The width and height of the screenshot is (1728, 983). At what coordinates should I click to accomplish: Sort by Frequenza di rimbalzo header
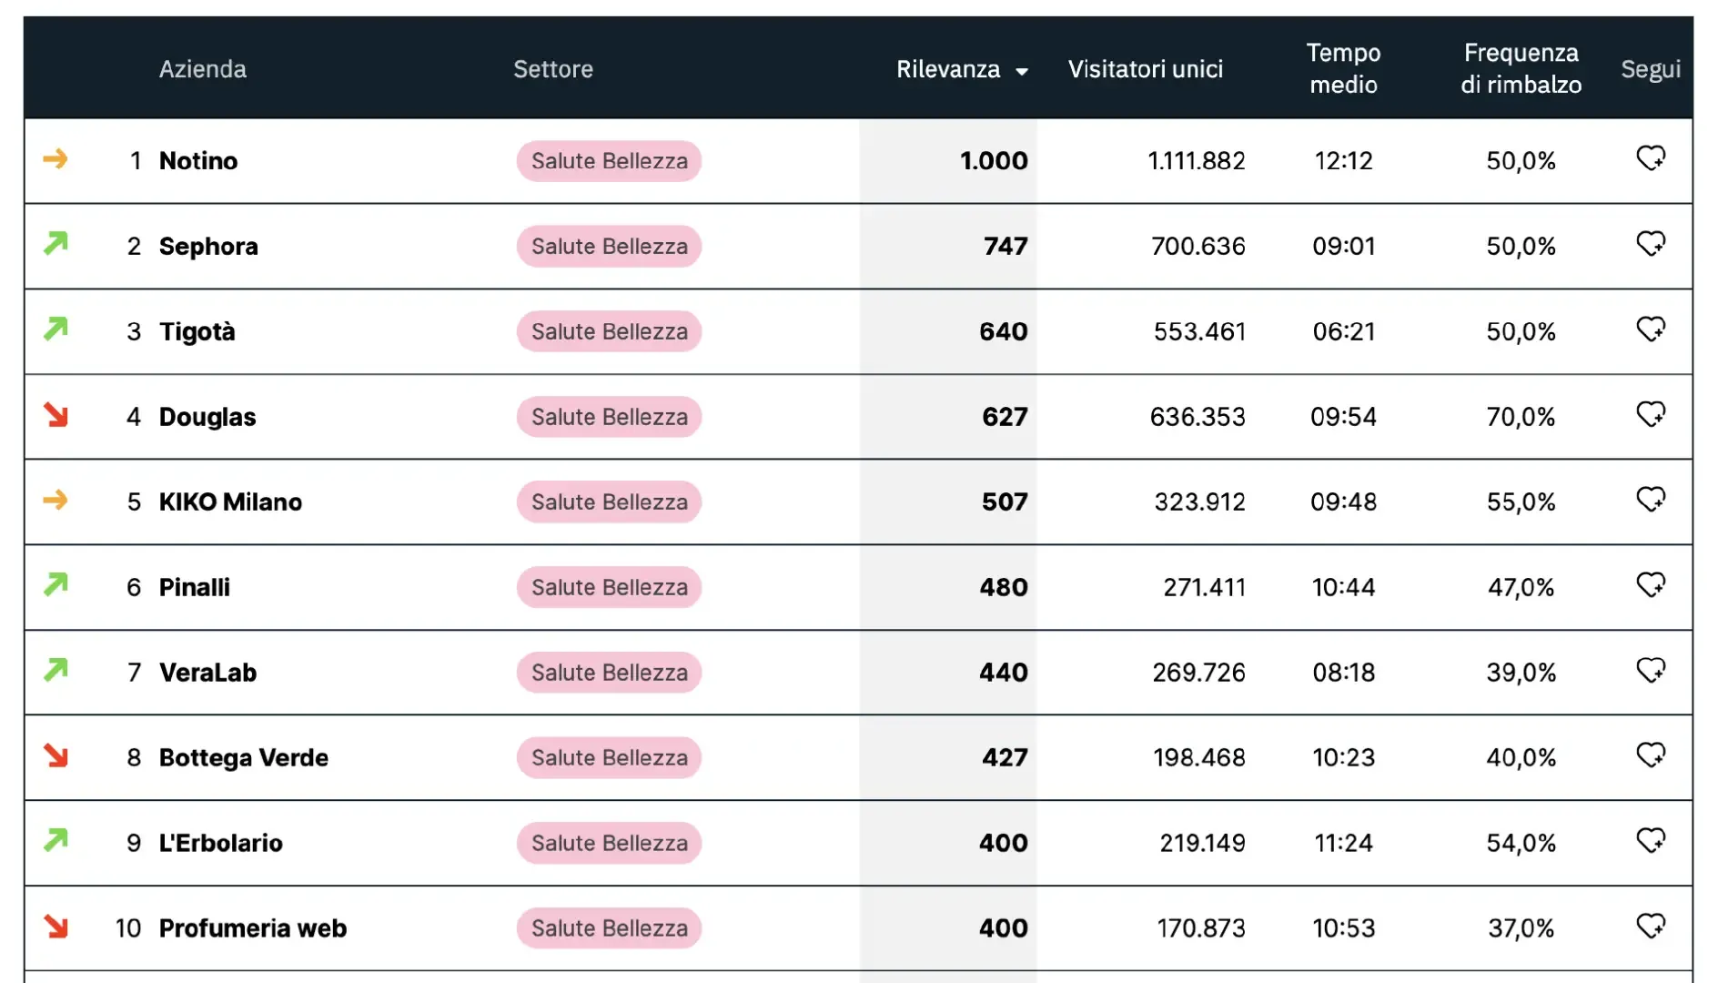(x=1521, y=68)
